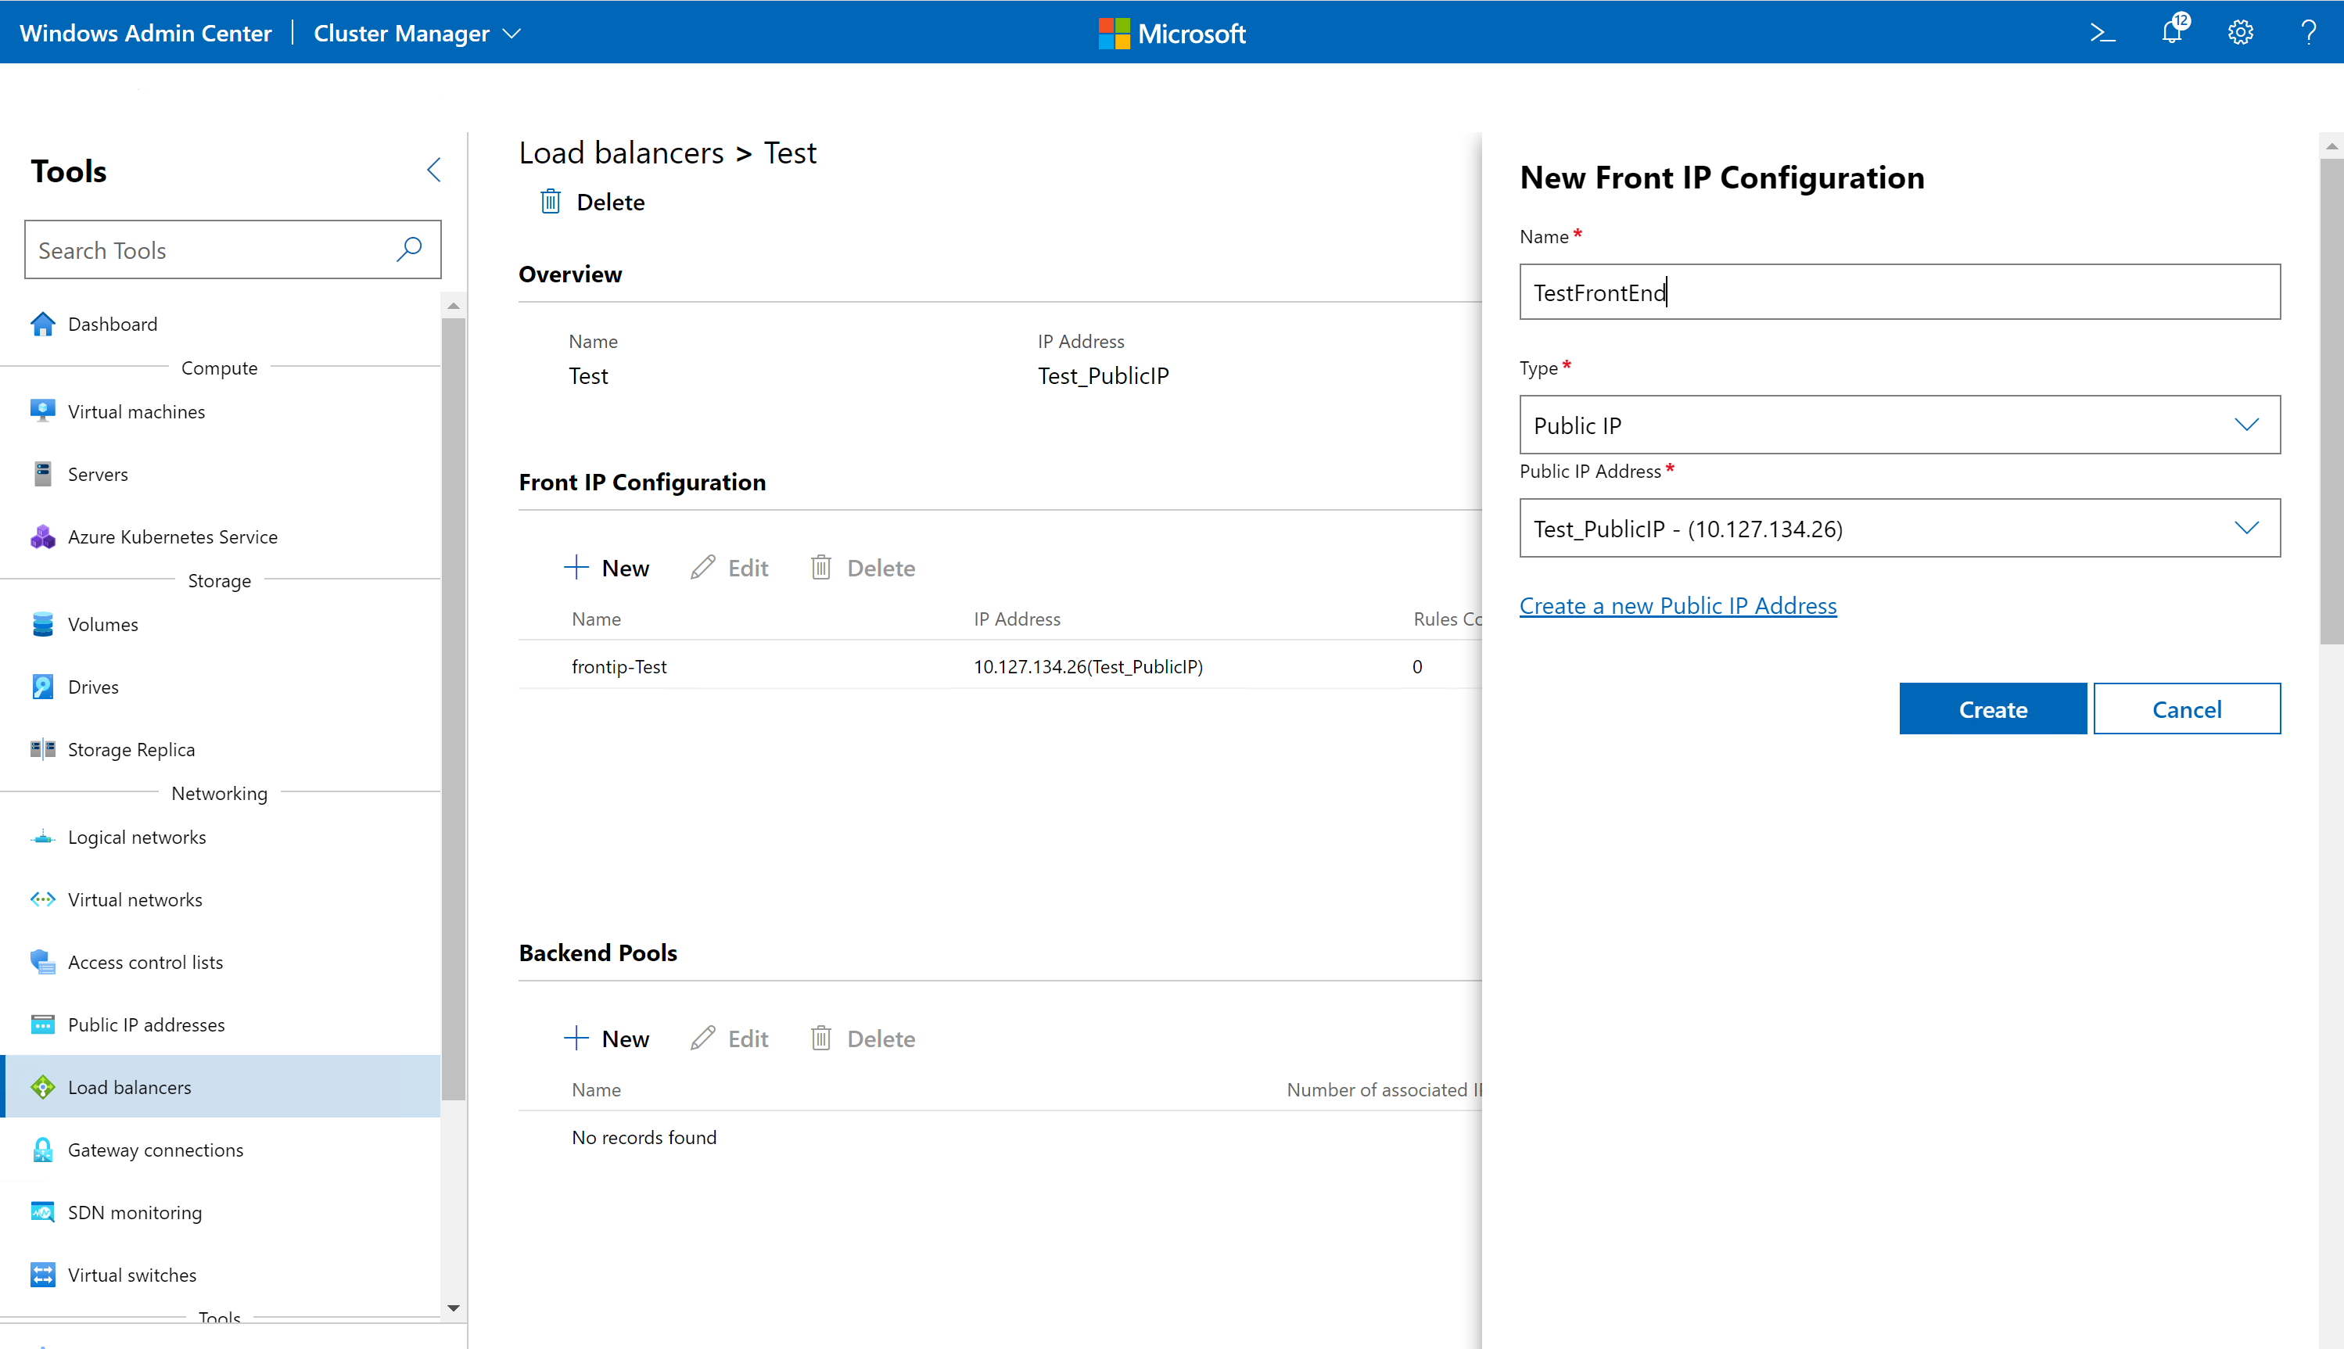This screenshot has height=1349, width=2344.
Task: Select the frontip-Test row
Action: click(1000, 666)
